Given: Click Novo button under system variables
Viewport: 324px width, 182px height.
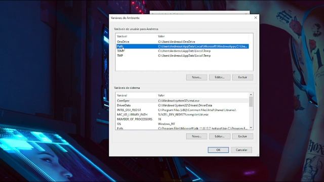Looking at the screenshot, I should point(196,136).
